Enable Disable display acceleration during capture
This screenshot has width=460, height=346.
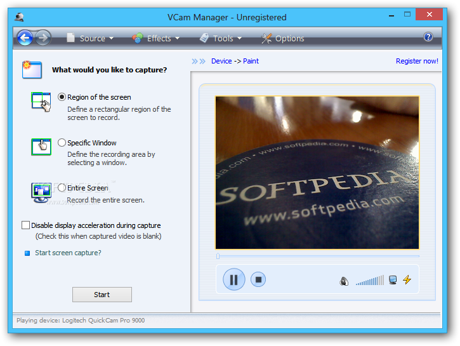26,225
